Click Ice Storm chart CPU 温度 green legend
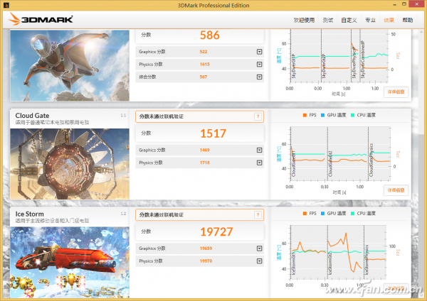The image size is (427, 301). (363, 214)
